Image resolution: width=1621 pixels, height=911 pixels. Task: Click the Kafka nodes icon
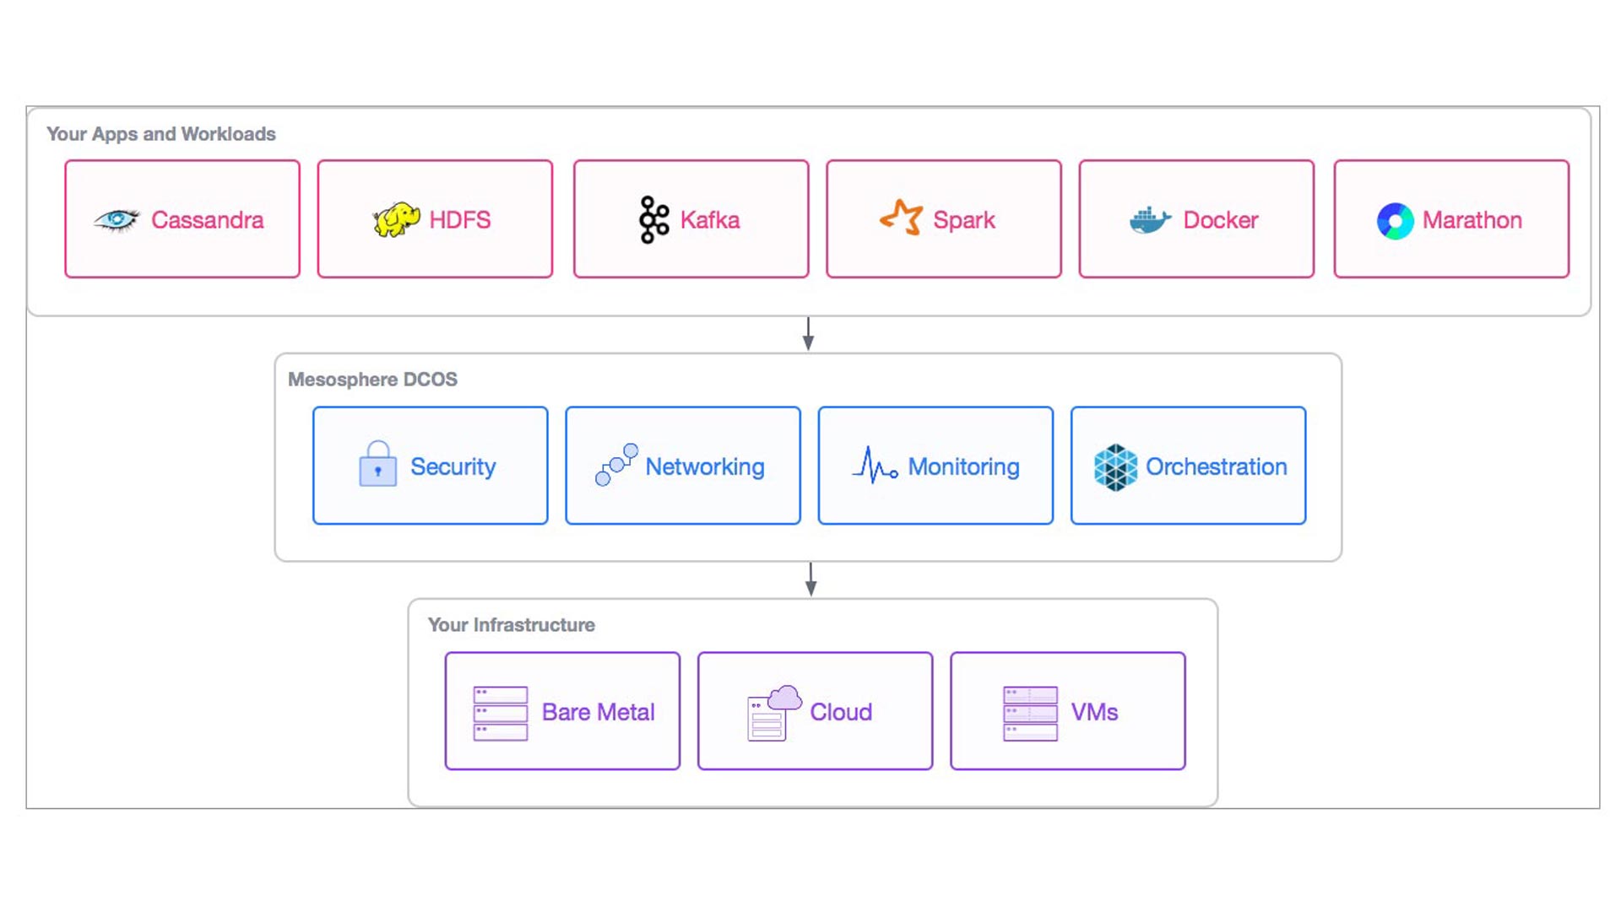point(651,219)
